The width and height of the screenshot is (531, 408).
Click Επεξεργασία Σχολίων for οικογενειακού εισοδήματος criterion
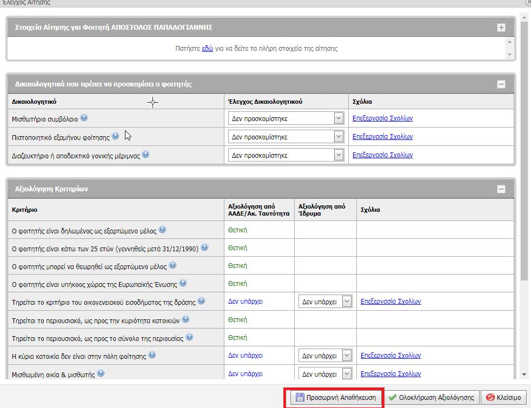[390, 301]
